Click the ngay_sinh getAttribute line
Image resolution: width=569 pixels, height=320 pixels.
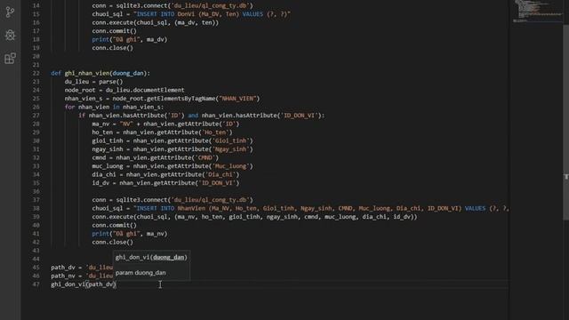pos(172,149)
